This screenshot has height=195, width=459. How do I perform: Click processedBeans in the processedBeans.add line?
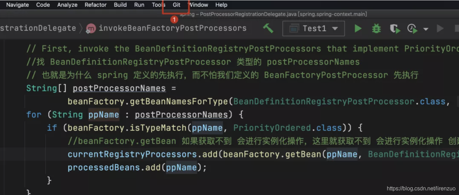(104, 167)
